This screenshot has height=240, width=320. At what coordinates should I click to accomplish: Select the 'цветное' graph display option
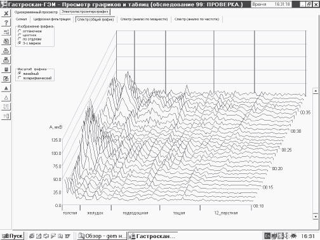pos(20,35)
